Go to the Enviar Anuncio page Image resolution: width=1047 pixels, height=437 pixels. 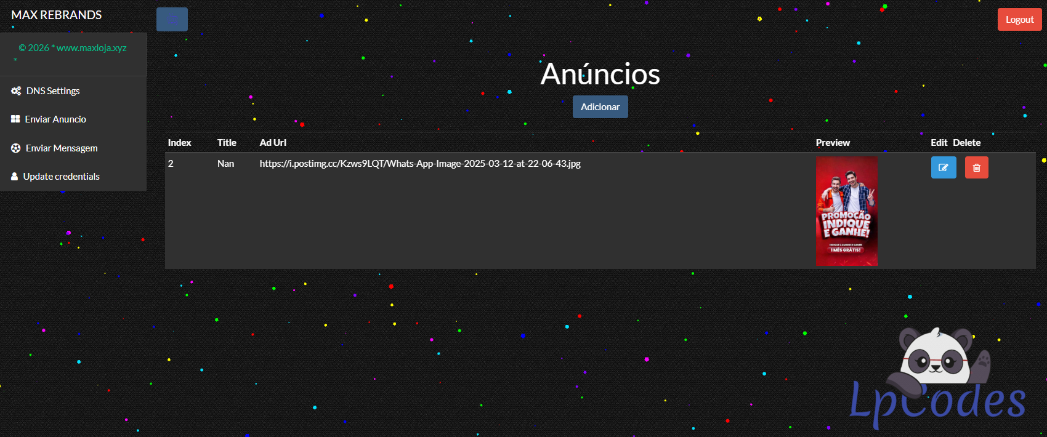(x=55, y=119)
